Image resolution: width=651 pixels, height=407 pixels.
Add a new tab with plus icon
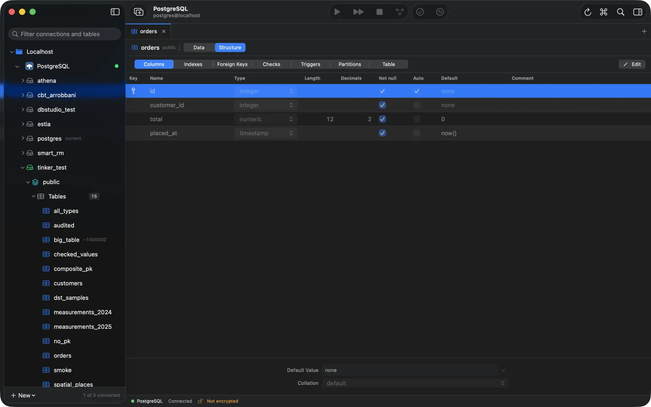[x=644, y=31]
